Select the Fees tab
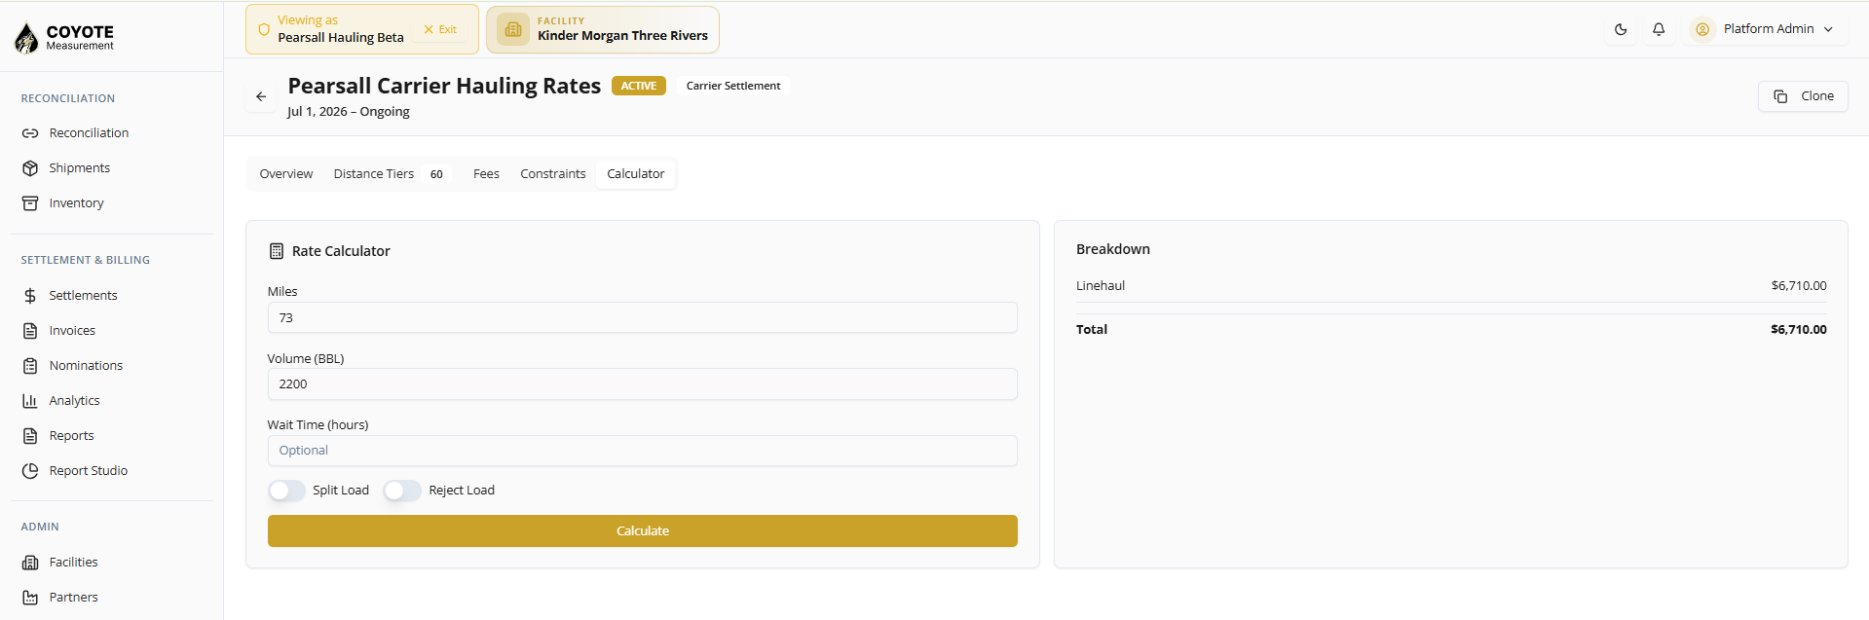 pos(486,174)
